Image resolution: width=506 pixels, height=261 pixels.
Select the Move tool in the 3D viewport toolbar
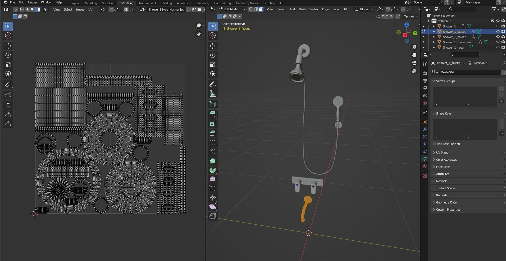point(213,46)
